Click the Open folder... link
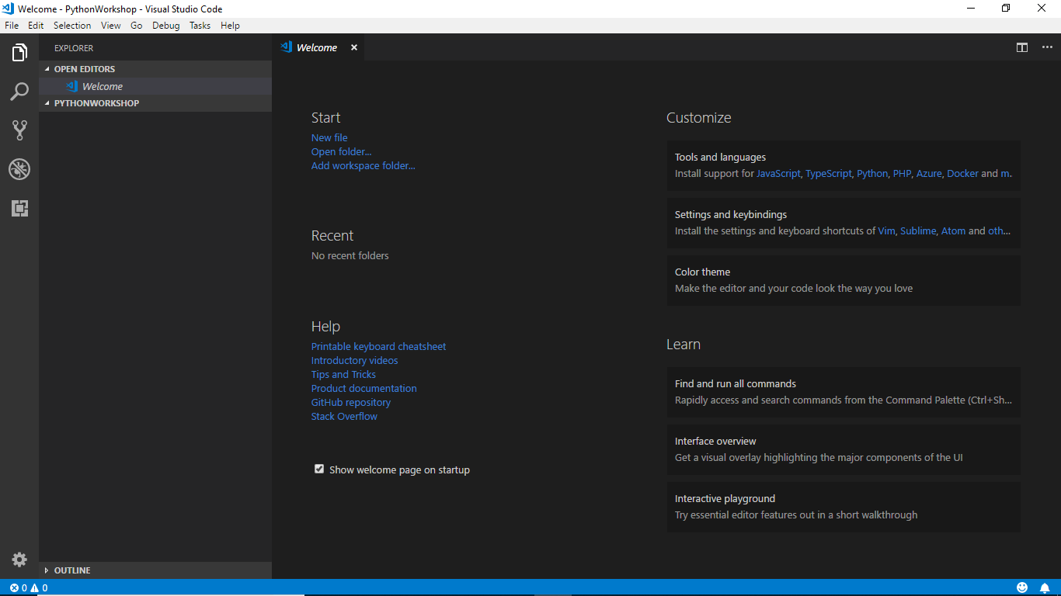Image resolution: width=1061 pixels, height=596 pixels. [342, 151]
